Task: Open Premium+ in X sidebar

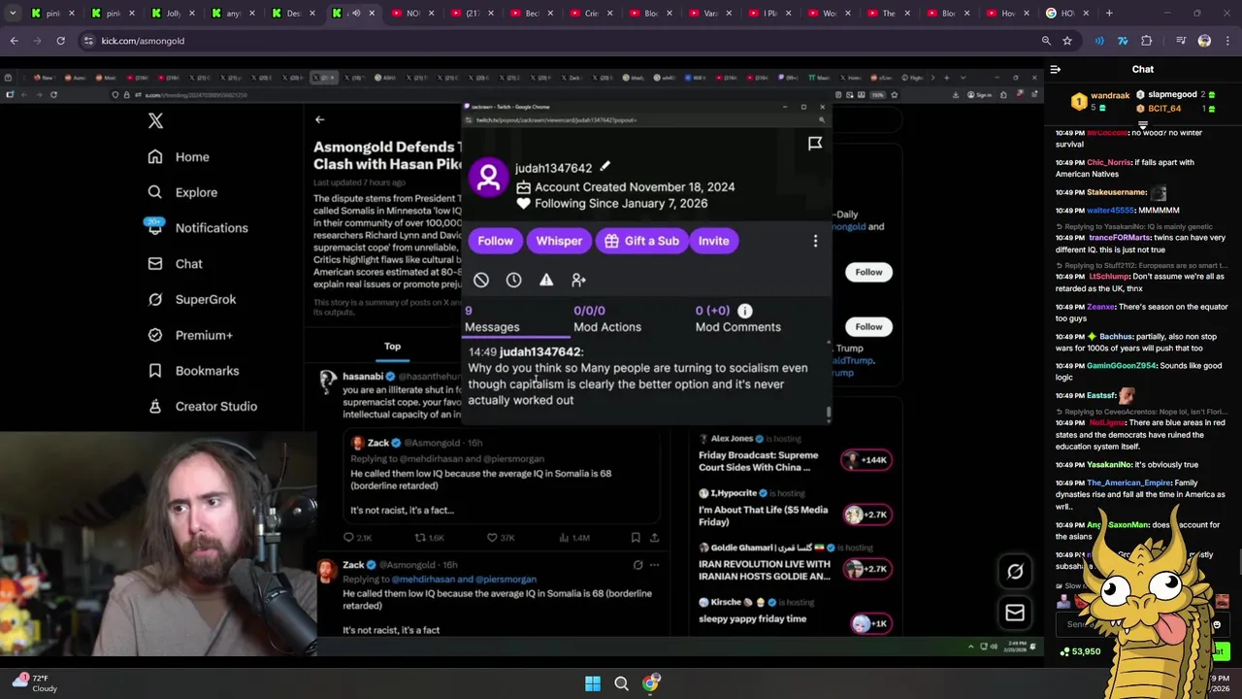Action: (190, 335)
